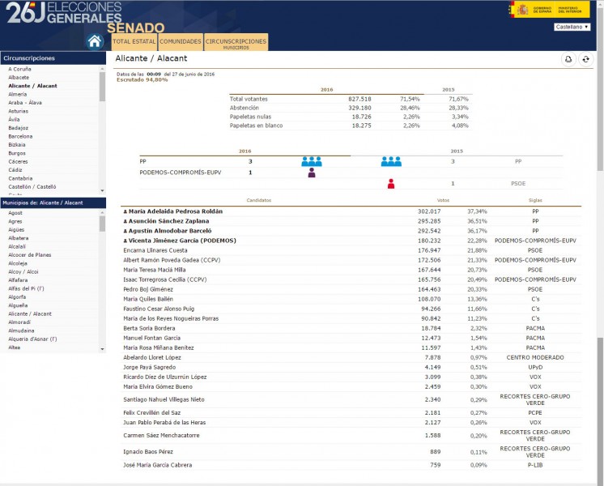Go to the home icon
604x486 pixels.
click(x=95, y=41)
